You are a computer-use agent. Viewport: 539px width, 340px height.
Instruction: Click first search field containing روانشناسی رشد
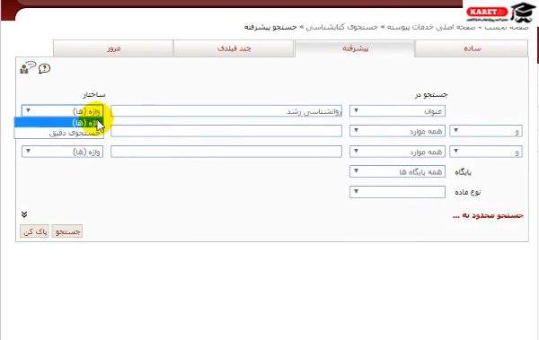(x=226, y=111)
